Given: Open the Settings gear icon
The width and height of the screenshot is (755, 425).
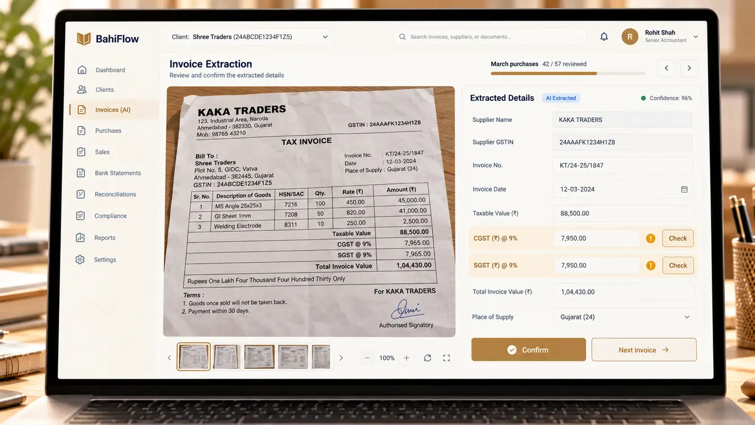Looking at the screenshot, I should (80, 260).
